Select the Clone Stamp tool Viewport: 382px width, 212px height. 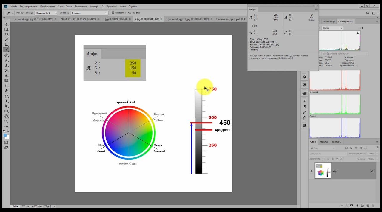click(6, 65)
